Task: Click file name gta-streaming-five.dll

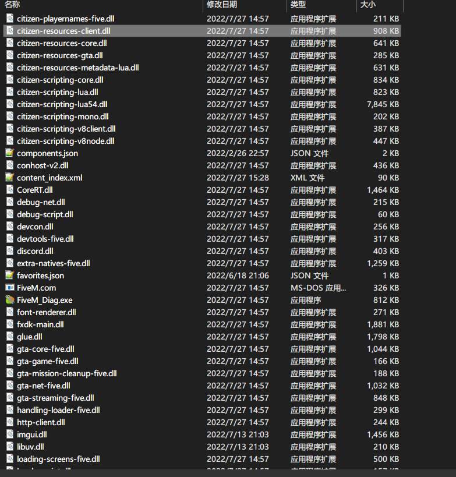Action: pyautogui.click(x=56, y=398)
